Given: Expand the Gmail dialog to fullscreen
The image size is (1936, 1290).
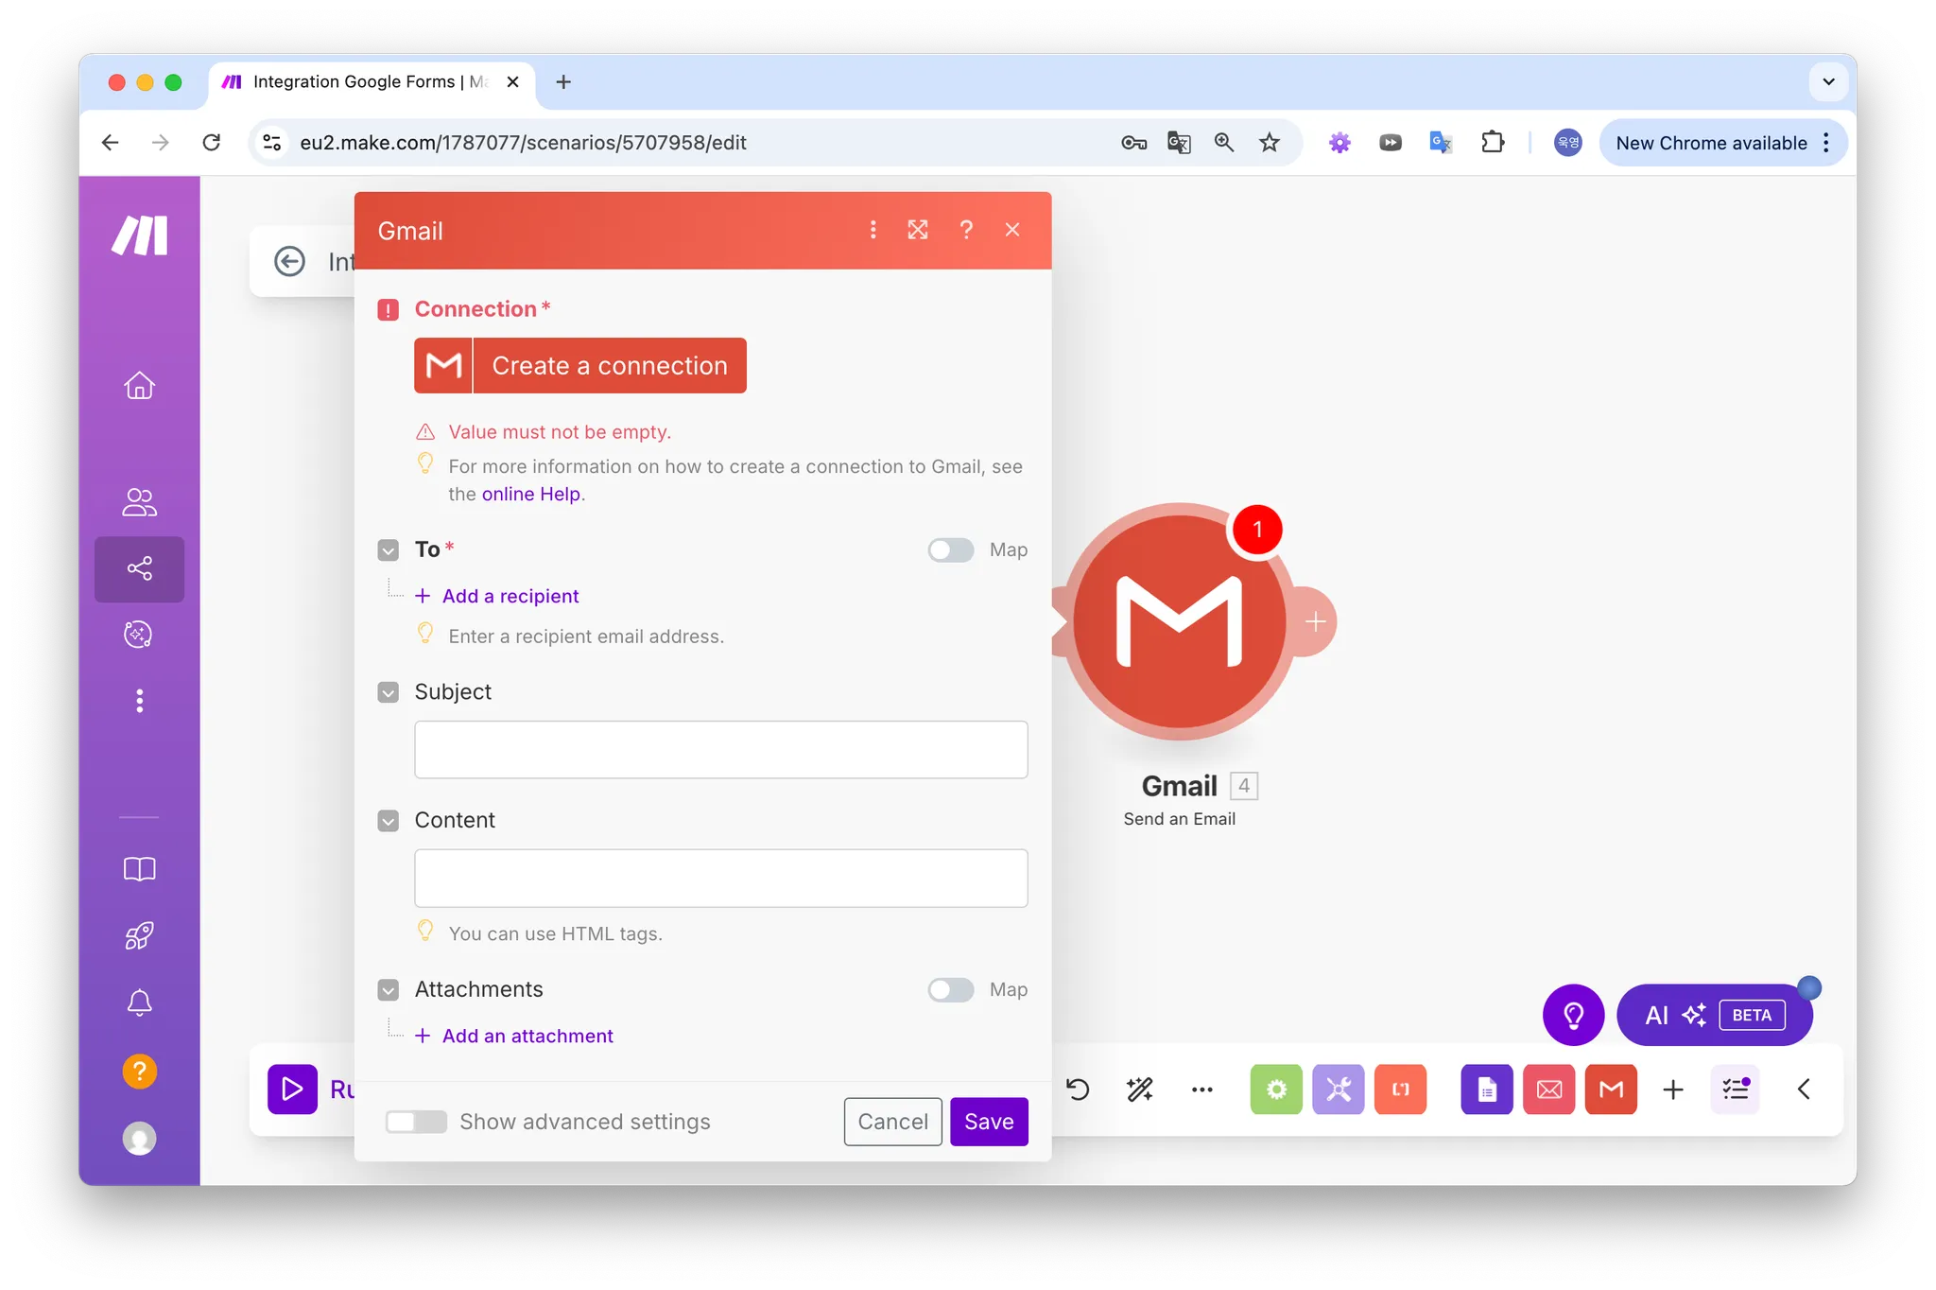Looking at the screenshot, I should tap(918, 230).
